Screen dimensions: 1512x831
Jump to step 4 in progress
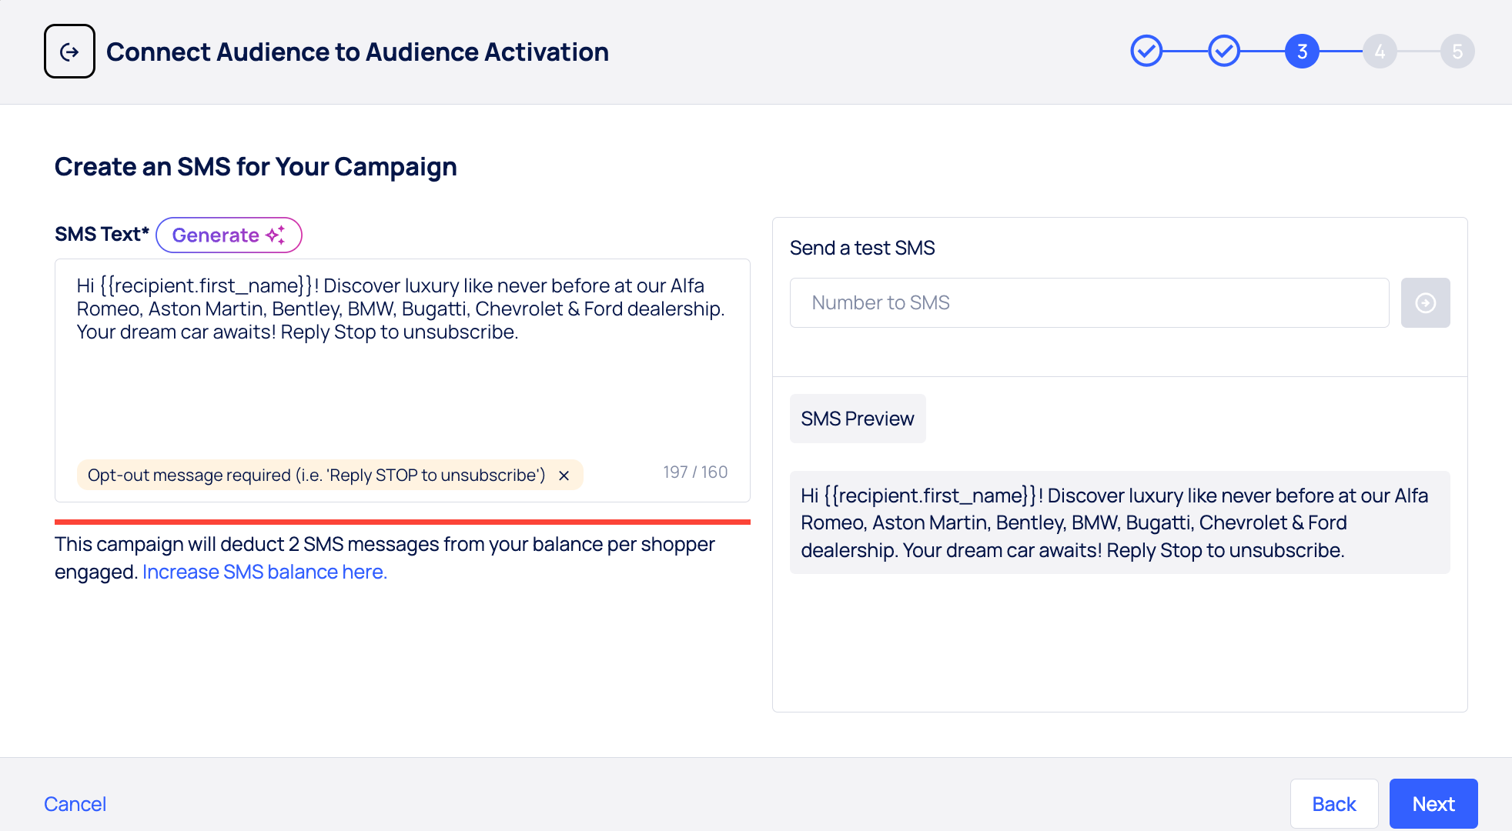[1380, 52]
